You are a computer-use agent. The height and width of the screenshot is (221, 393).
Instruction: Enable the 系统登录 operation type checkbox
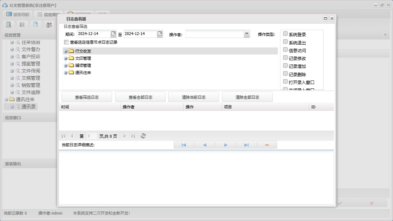coord(285,34)
